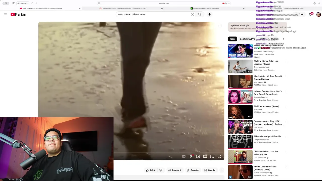Click the Compartir share button
Viewport: 322px width, 181px height.
(x=175, y=170)
